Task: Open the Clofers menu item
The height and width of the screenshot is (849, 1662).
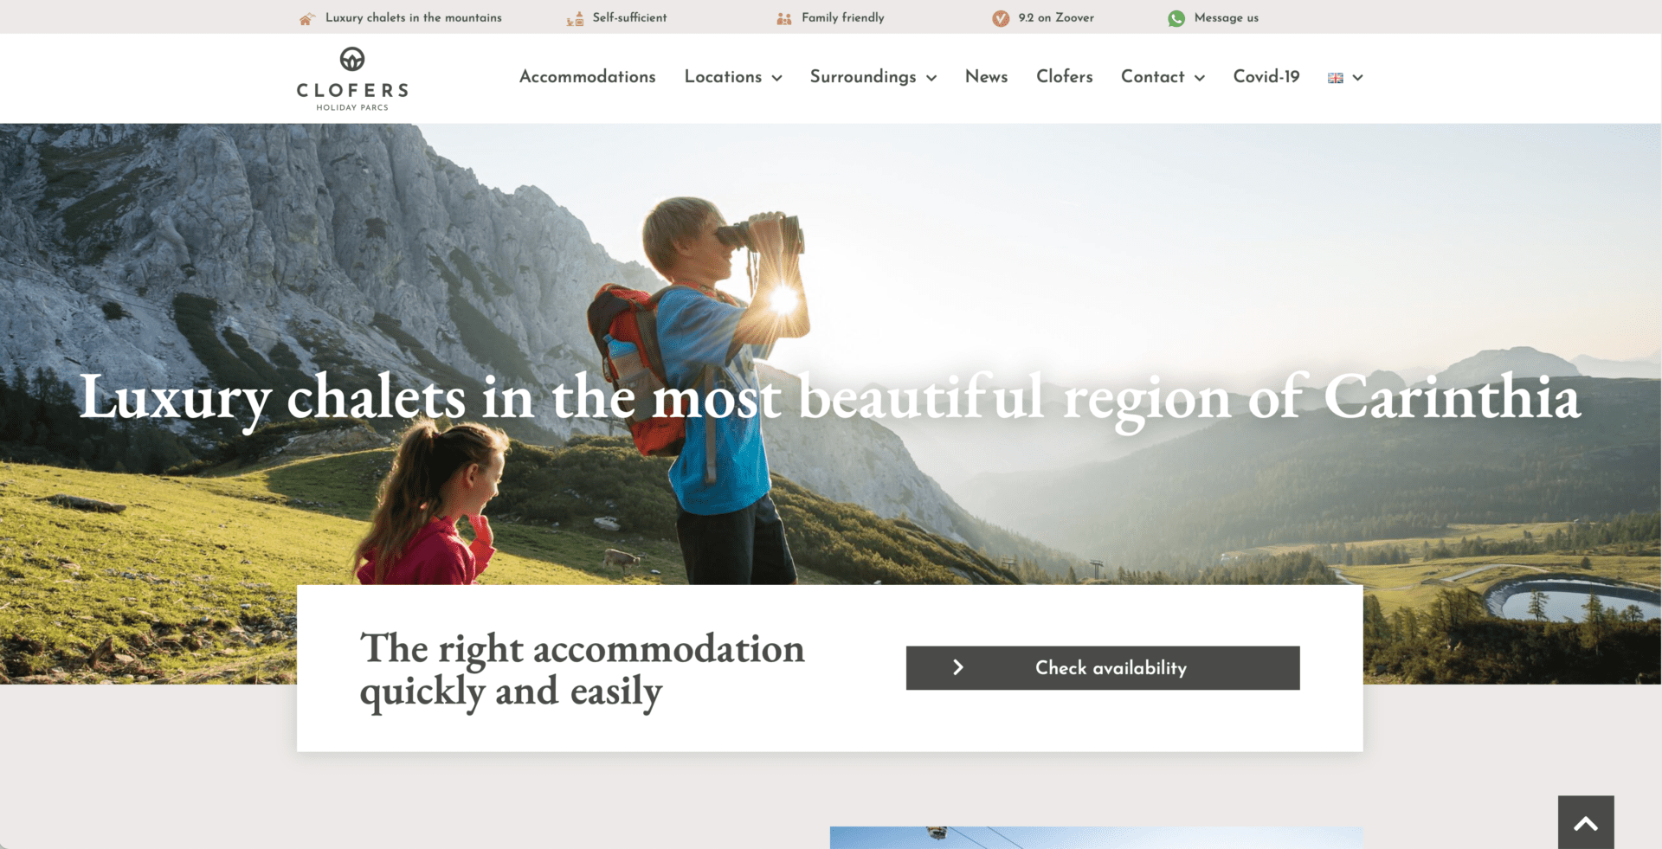Action: [1065, 77]
